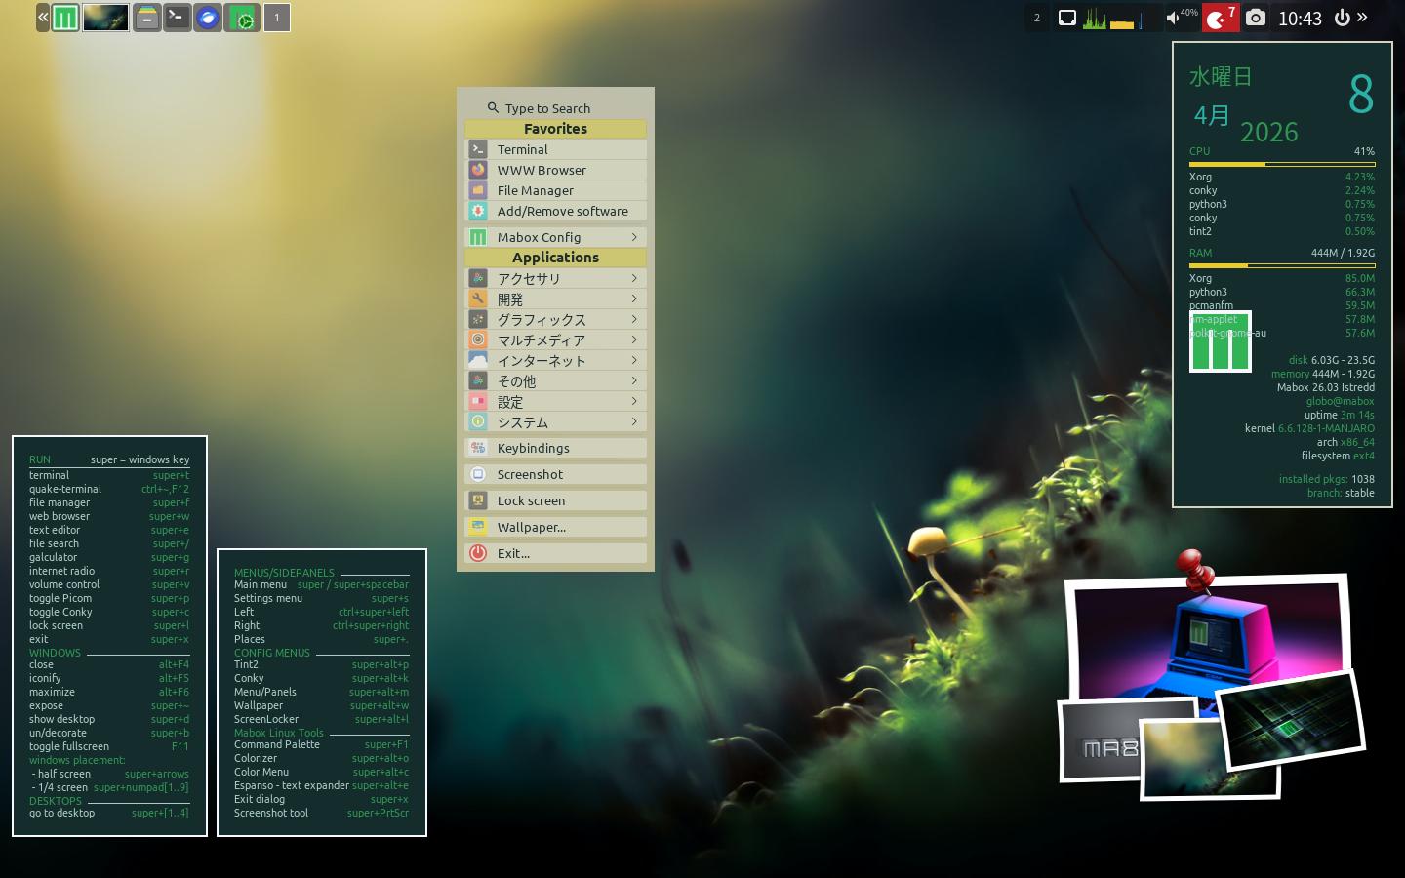Click the pamac updates icon showing 7

click(1219, 18)
